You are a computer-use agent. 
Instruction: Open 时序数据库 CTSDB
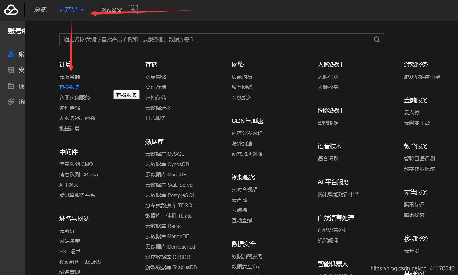click(168, 257)
